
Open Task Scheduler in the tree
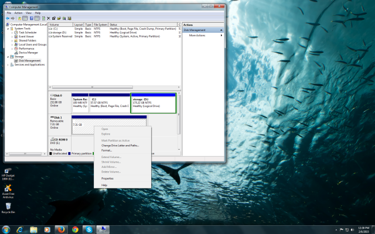pos(28,32)
